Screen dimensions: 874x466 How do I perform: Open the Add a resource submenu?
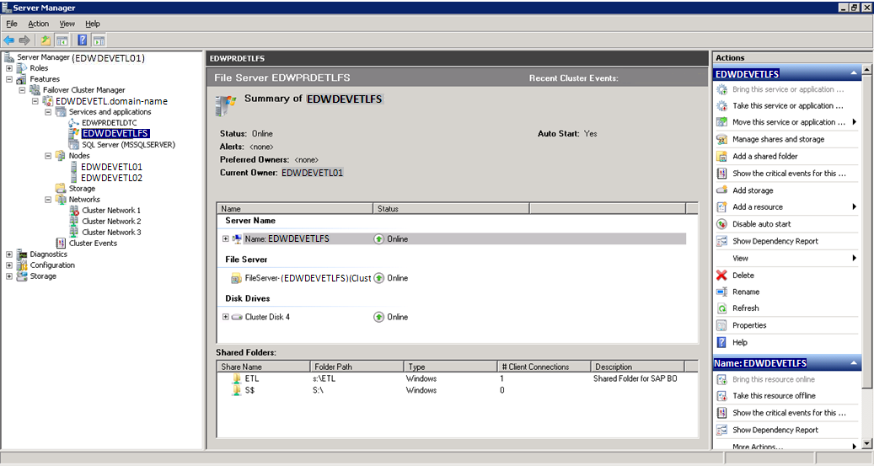[x=786, y=206]
